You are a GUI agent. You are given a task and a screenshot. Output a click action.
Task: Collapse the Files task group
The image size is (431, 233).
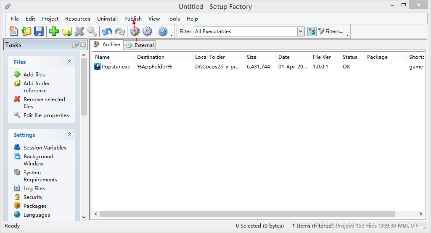69,61
